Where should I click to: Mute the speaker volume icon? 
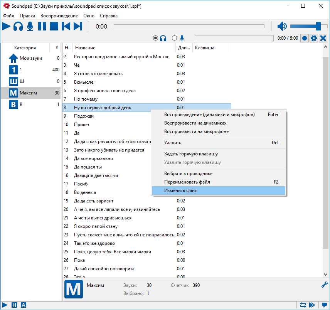[x=282, y=26]
